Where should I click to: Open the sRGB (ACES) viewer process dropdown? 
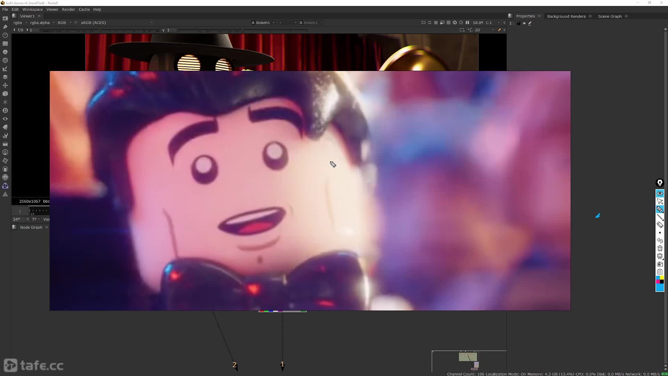(x=117, y=23)
